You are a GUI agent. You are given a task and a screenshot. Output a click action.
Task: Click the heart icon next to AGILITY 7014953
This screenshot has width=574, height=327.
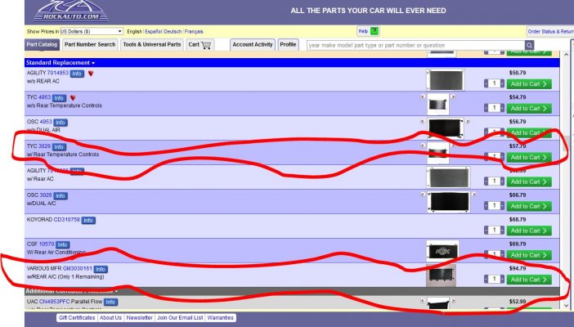[x=91, y=74]
